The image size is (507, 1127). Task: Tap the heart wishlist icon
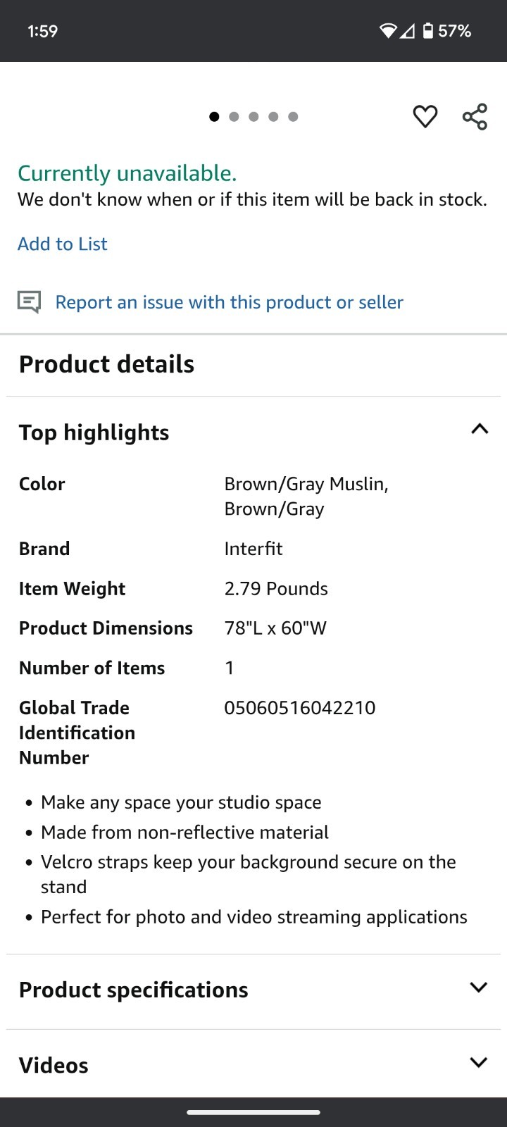[x=425, y=116]
